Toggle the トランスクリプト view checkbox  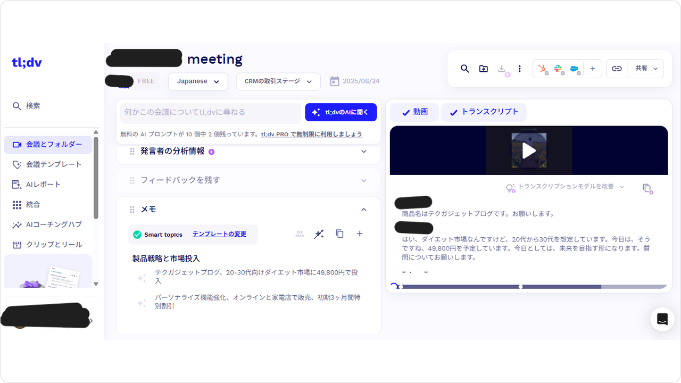(x=484, y=112)
